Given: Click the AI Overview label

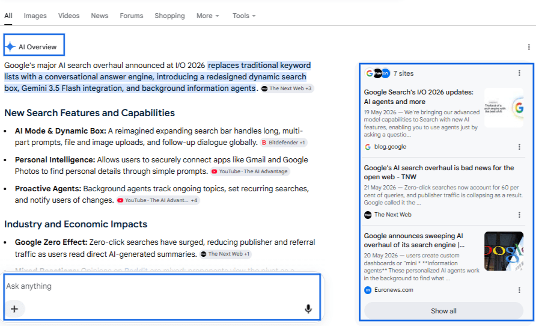Looking at the screenshot, I should point(37,47).
